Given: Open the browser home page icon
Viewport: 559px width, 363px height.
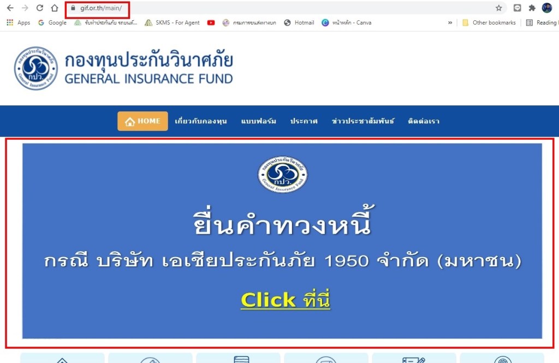Looking at the screenshot, I should pos(55,8).
